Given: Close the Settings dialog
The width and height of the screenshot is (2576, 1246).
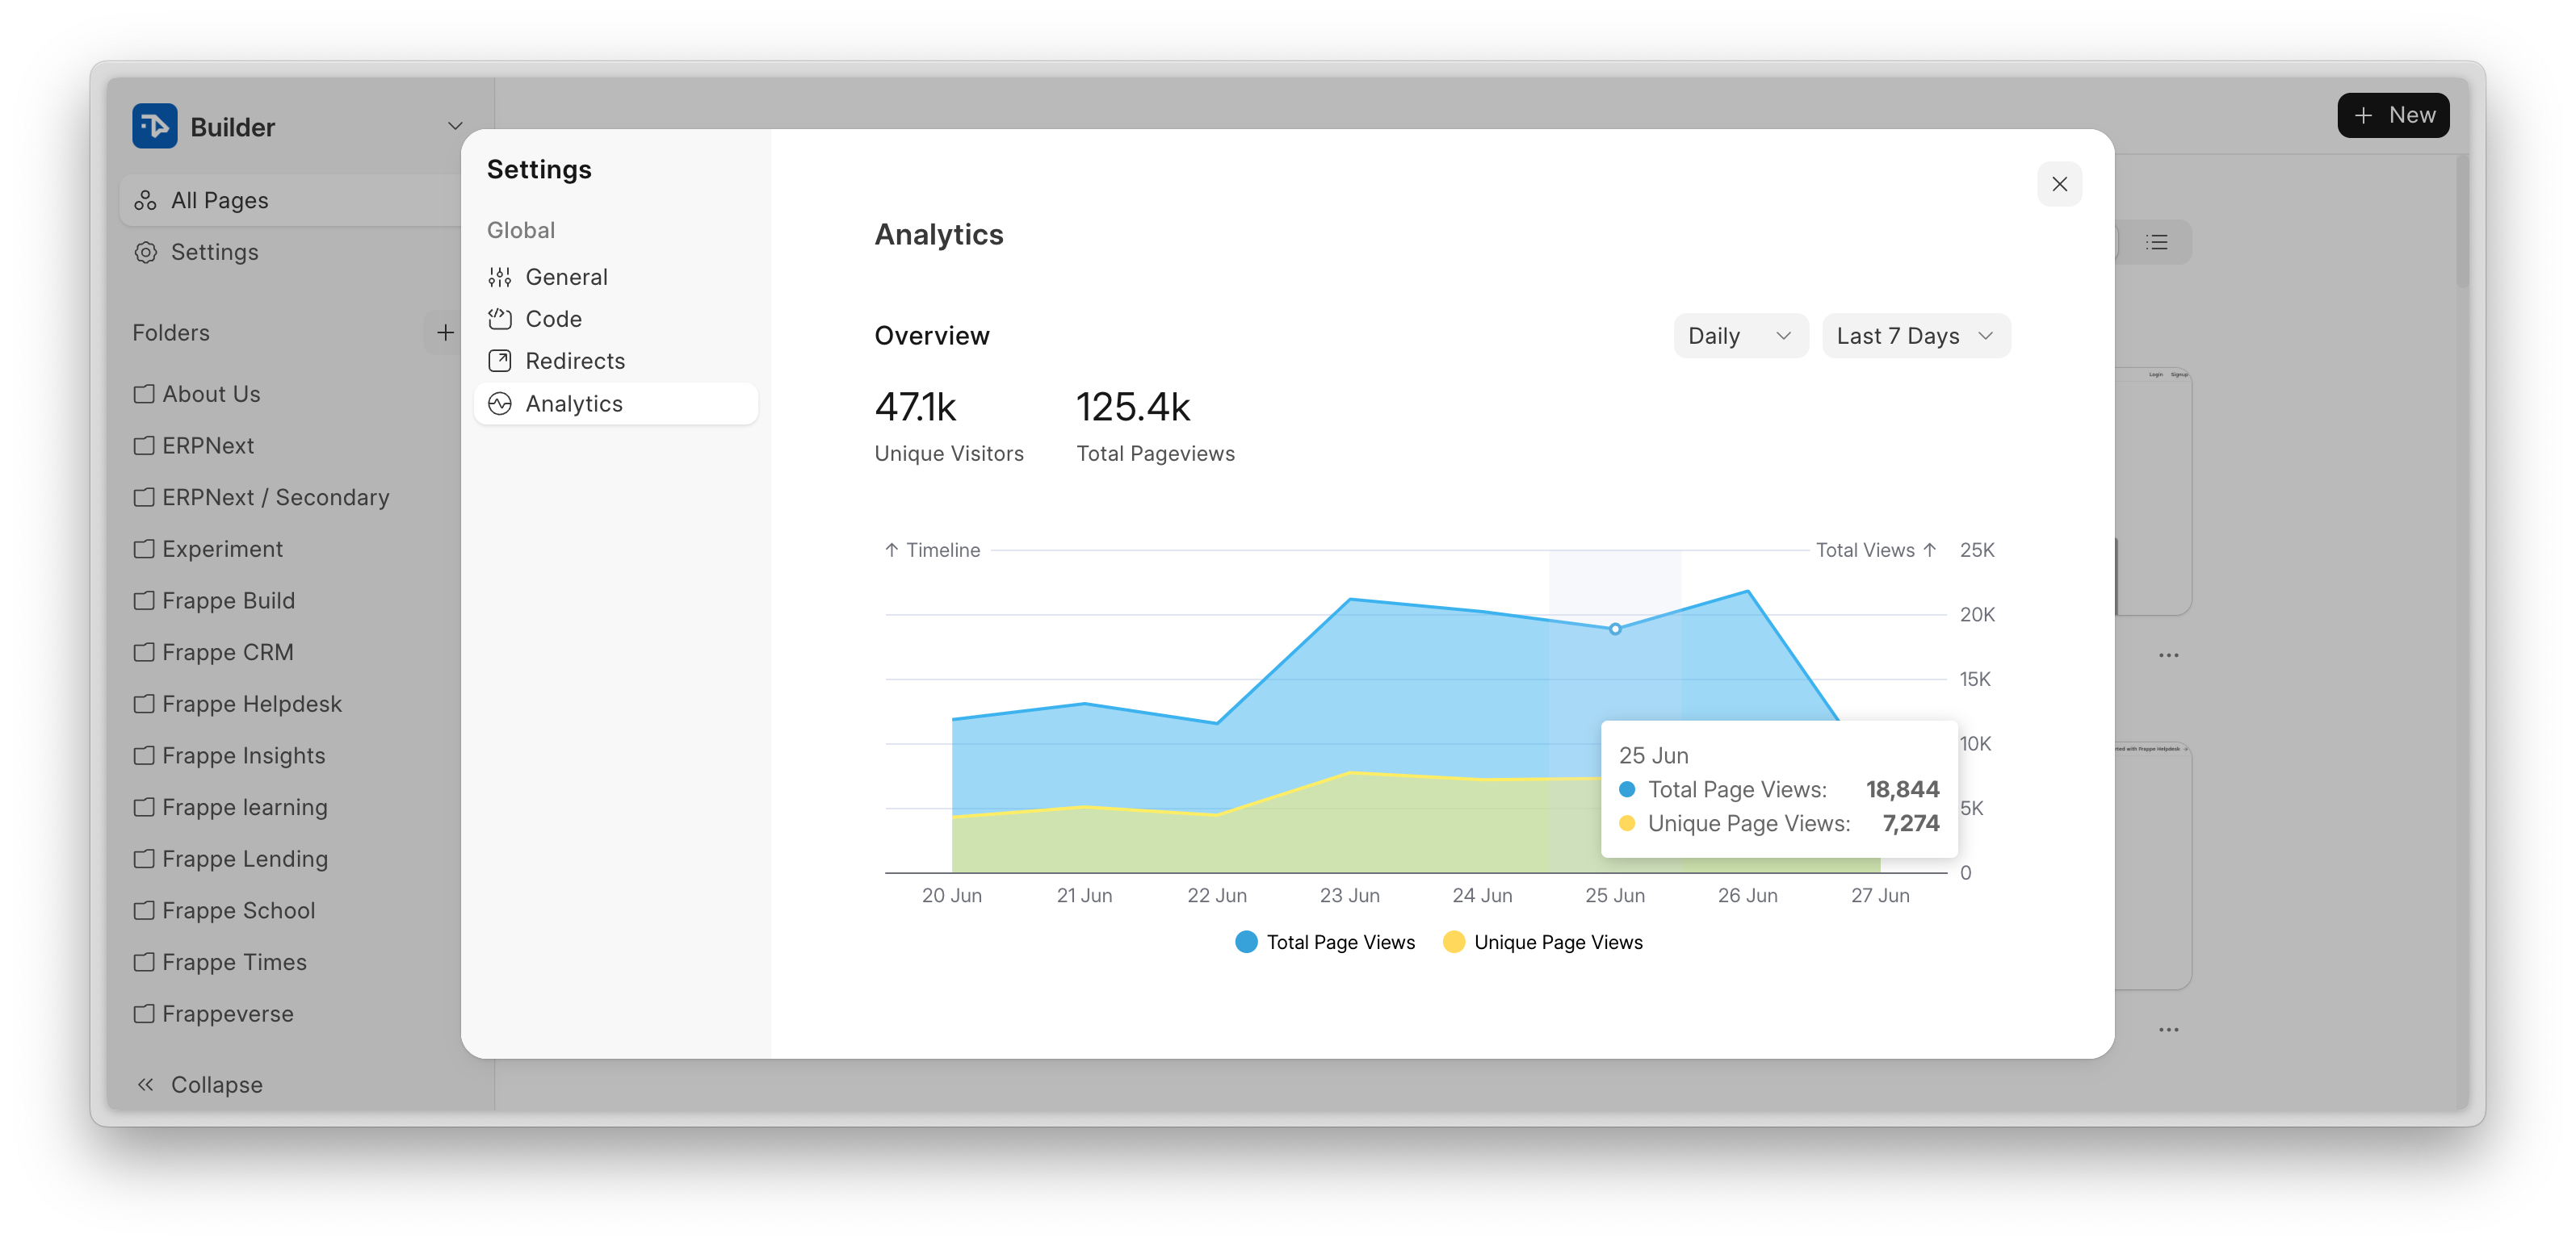Looking at the screenshot, I should (2059, 184).
